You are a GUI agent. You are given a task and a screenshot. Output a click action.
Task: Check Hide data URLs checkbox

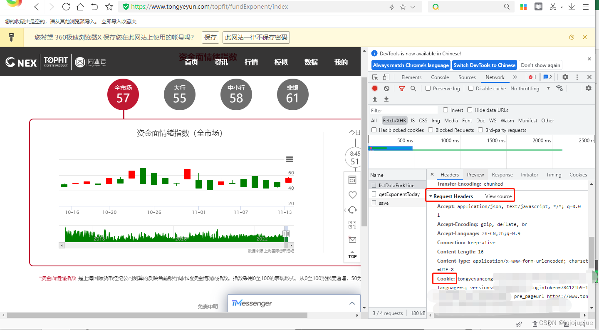tap(470, 110)
